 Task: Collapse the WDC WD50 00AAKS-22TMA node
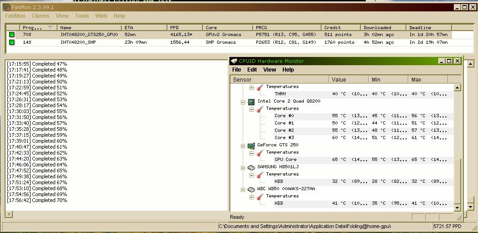pyautogui.click(x=243, y=190)
